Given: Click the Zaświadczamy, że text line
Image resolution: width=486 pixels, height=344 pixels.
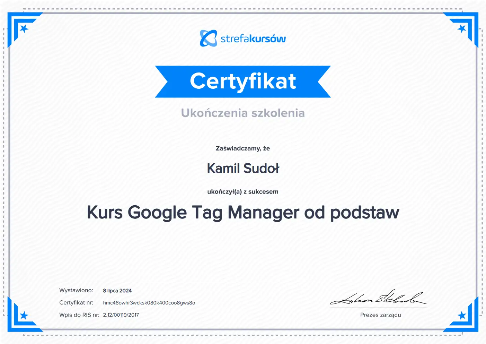Looking at the screenshot, I should point(243,148).
